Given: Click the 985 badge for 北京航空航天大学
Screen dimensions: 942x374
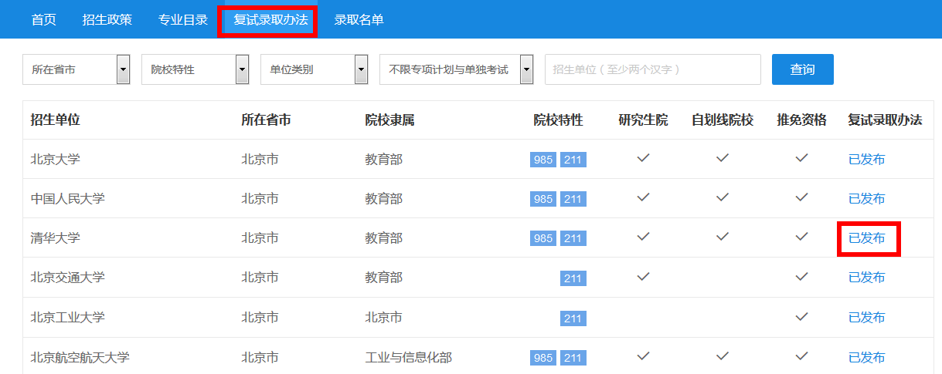Looking at the screenshot, I should click(543, 358).
